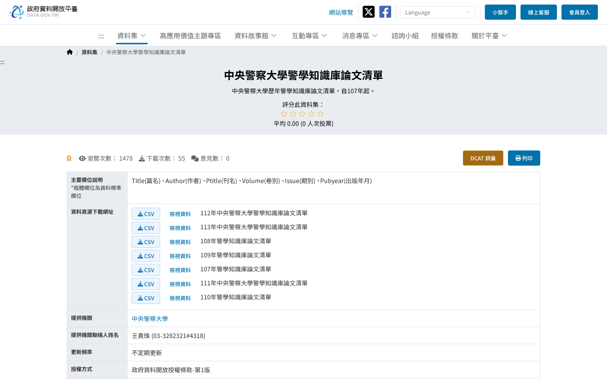This screenshot has height=379, width=607.
Task: Rate dataset with the third star
Action: pyautogui.click(x=302, y=114)
